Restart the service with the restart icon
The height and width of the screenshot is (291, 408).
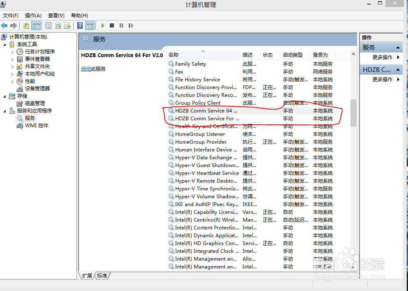click(x=131, y=25)
